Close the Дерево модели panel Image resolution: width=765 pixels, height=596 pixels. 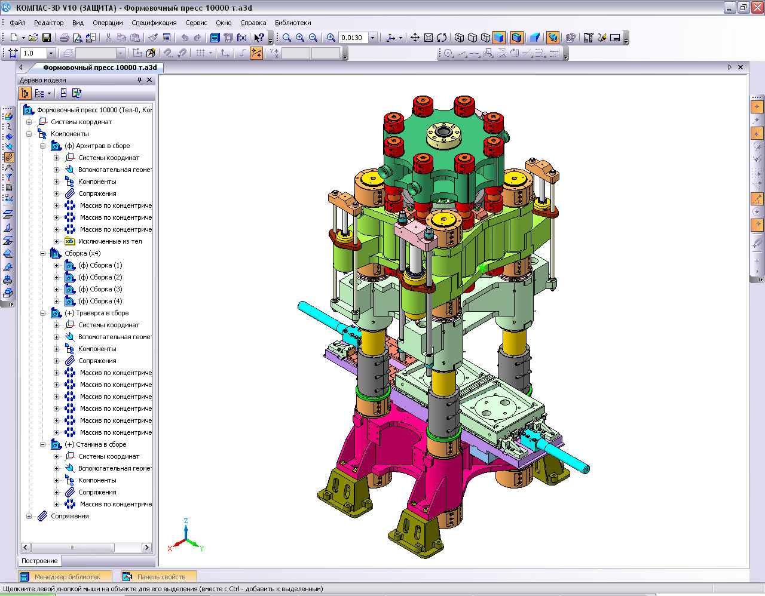[149, 80]
